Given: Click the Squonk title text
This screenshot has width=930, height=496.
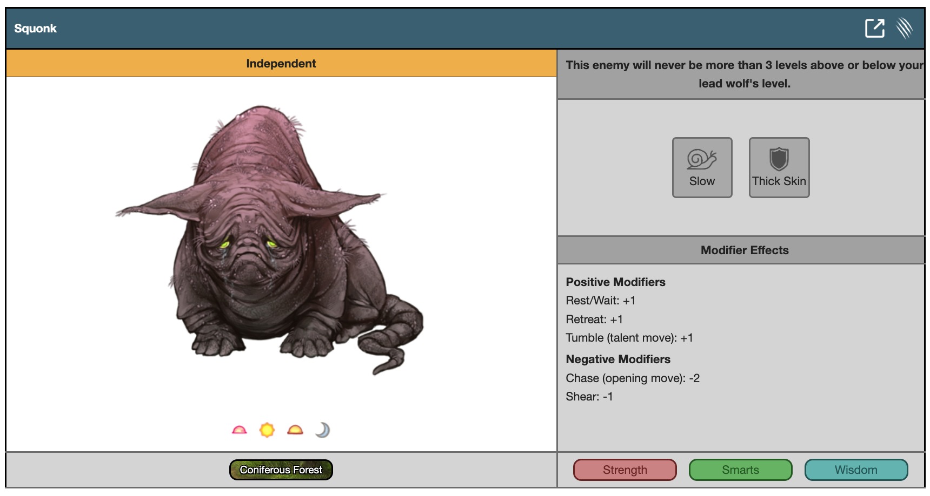Looking at the screenshot, I should (35, 29).
